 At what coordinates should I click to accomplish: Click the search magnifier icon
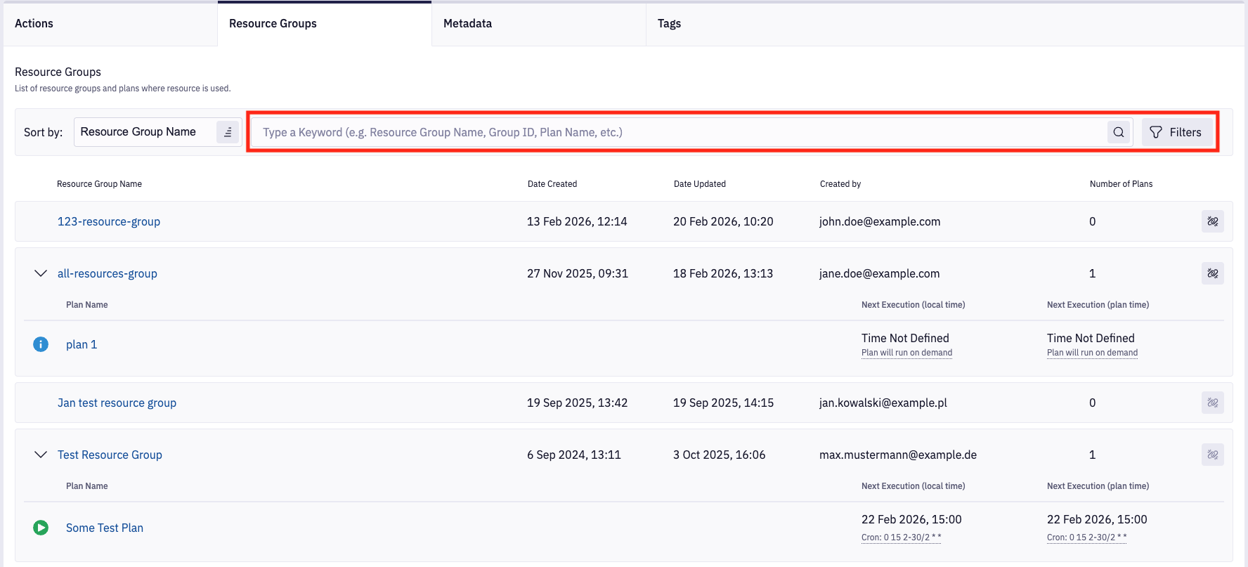(1118, 132)
